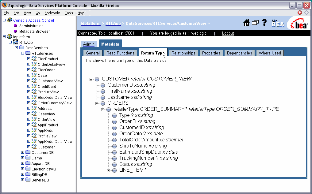Viewport: 312px width, 194px height.
Task: Expand the ApparelDB folder node
Action: [22, 163]
